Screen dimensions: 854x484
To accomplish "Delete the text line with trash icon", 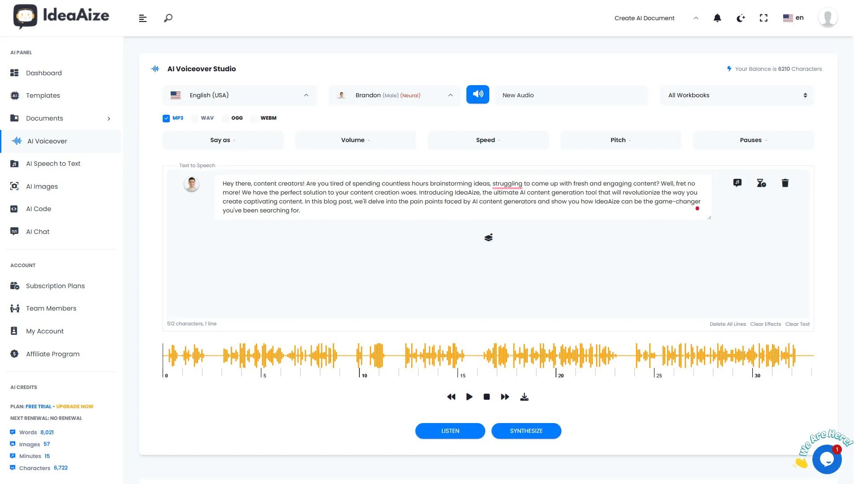I will pos(785,183).
